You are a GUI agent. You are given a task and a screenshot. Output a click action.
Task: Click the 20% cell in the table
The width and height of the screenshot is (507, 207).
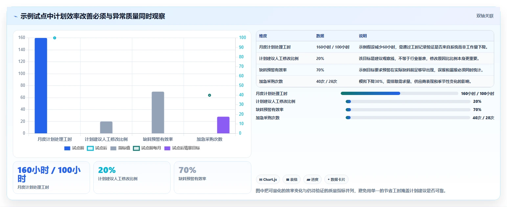click(320, 59)
